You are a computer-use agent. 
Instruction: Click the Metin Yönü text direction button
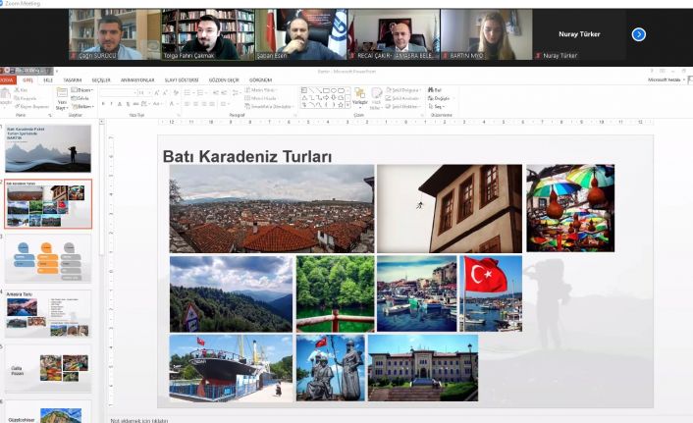(261, 90)
